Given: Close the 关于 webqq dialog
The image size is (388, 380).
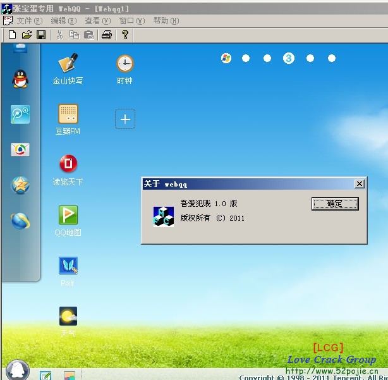Looking at the screenshot, I should pos(360,184).
